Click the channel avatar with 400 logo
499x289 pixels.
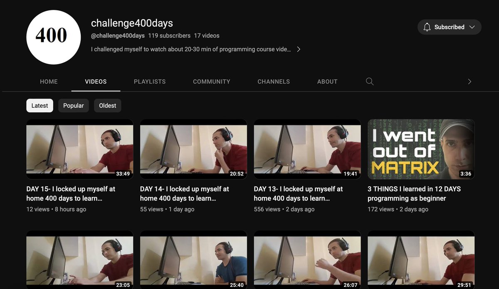click(53, 37)
